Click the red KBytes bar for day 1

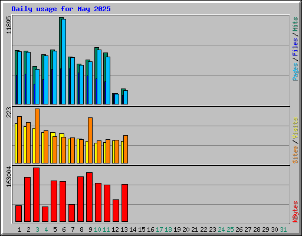pyautogui.click(x=19, y=214)
